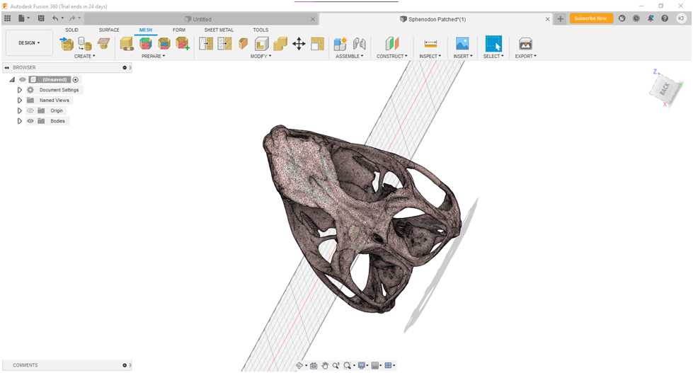693x373 pixels.
Task: Switch to the SURFACE tab
Action: coord(109,30)
